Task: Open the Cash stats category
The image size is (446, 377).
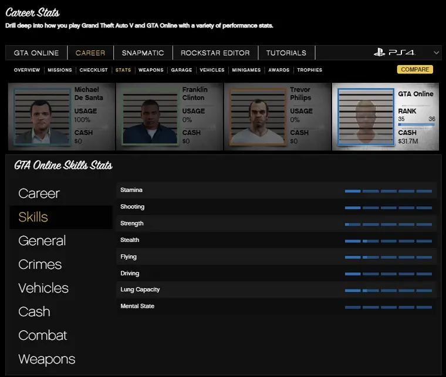Action: point(34,312)
